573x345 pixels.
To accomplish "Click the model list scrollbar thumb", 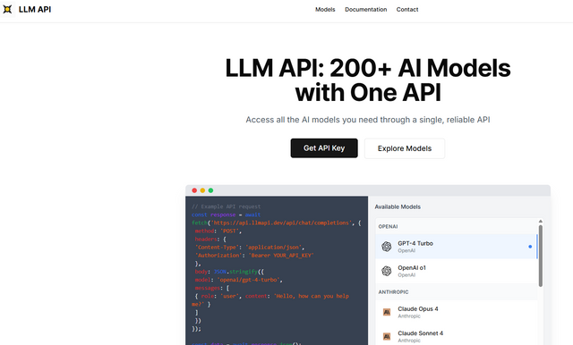I will [x=540, y=256].
